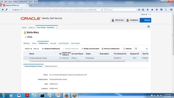Select the Financial Reports Viewer detail tab
174x98 pixels.
[33, 66]
